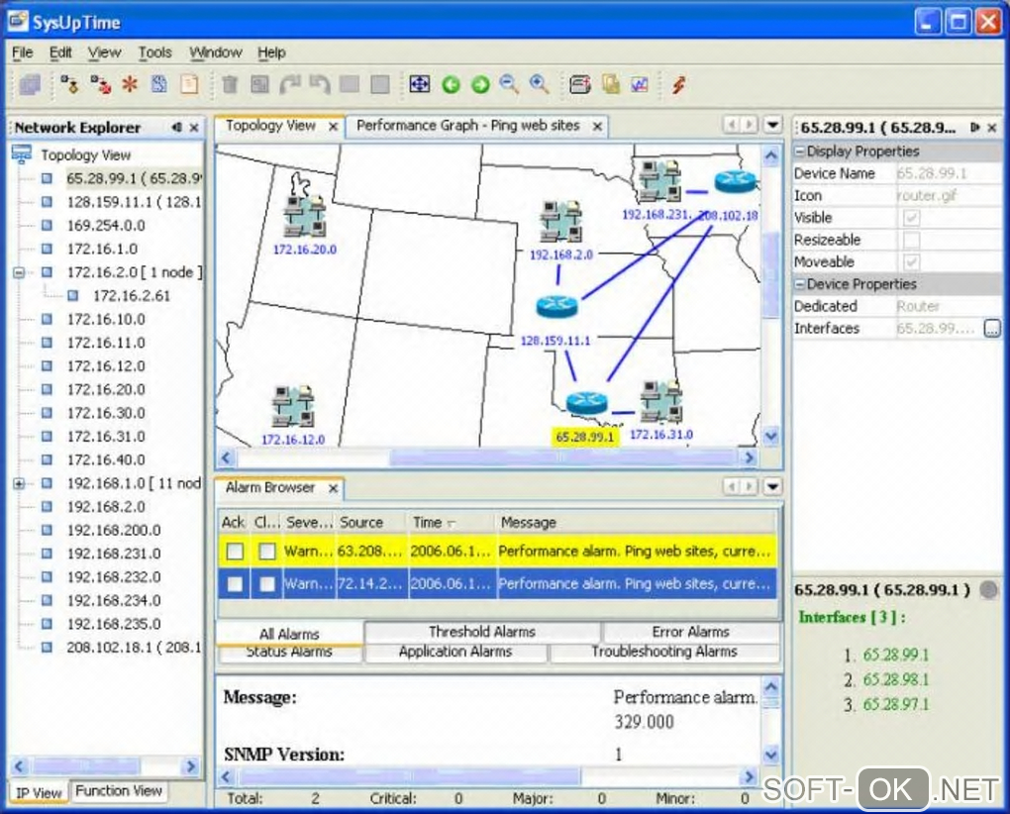Select tree item 172.16.2.61
This screenshot has width=1010, height=814.
click(x=132, y=295)
